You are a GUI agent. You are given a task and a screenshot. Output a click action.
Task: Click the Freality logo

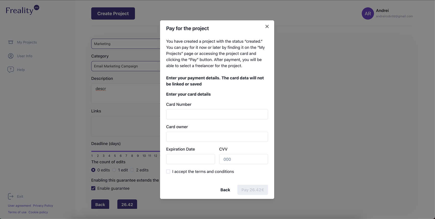(x=21, y=10)
